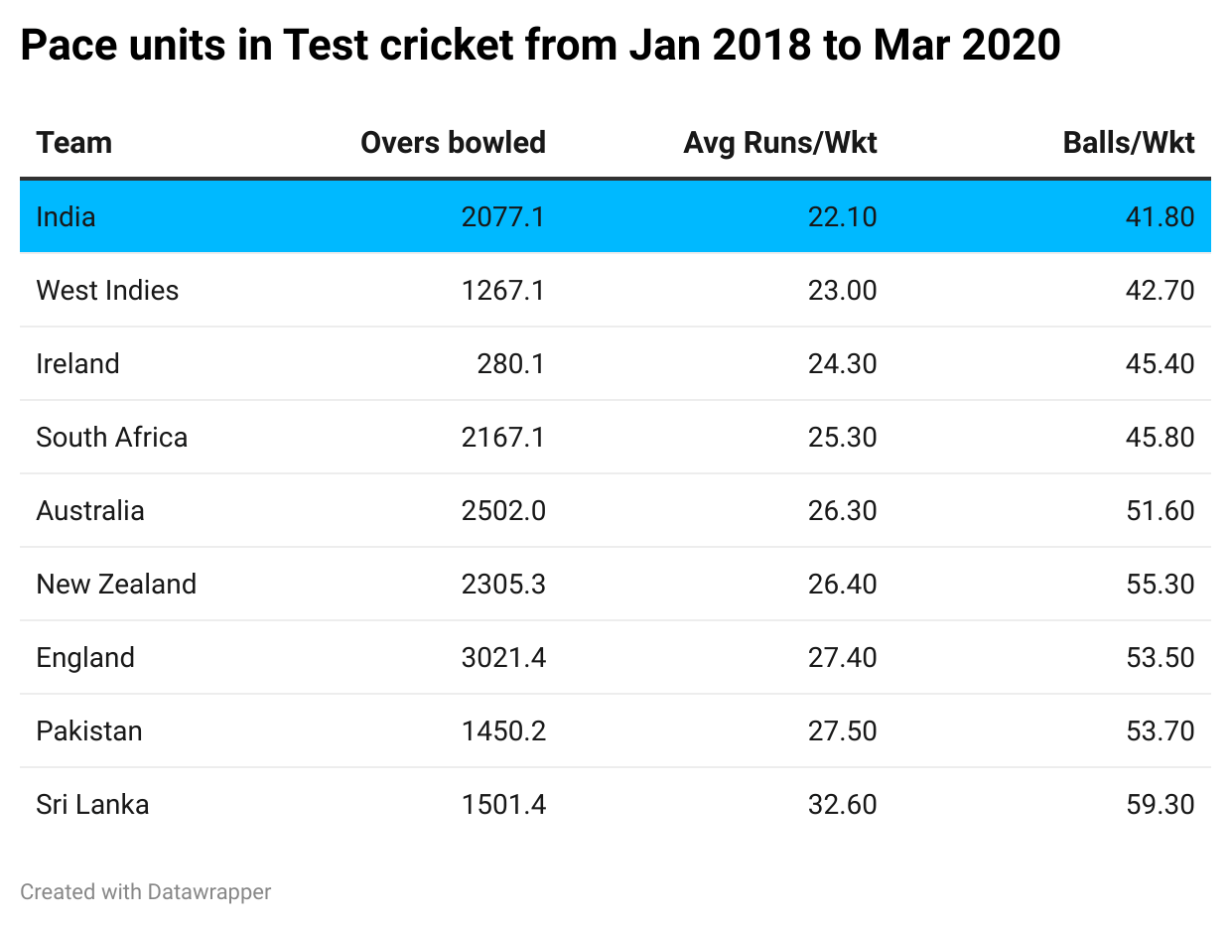Click the West Indies team name
Viewport: 1231px width, 925px height.
pyautogui.click(x=107, y=290)
